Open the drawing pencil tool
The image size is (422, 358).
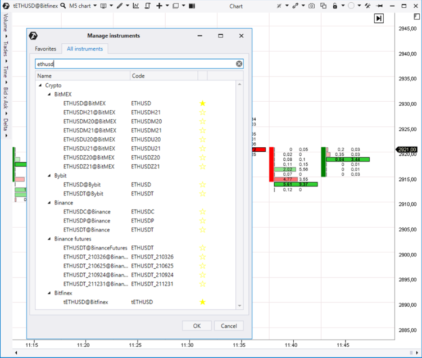click(120, 6)
